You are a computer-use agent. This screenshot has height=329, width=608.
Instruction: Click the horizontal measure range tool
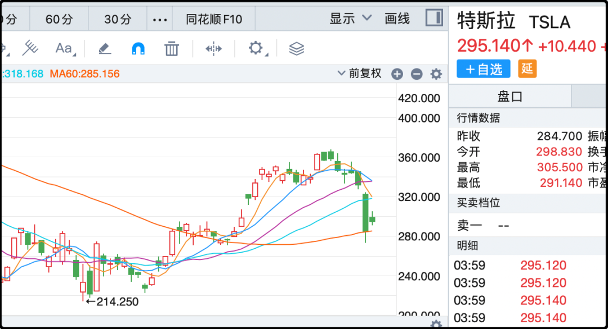214,49
